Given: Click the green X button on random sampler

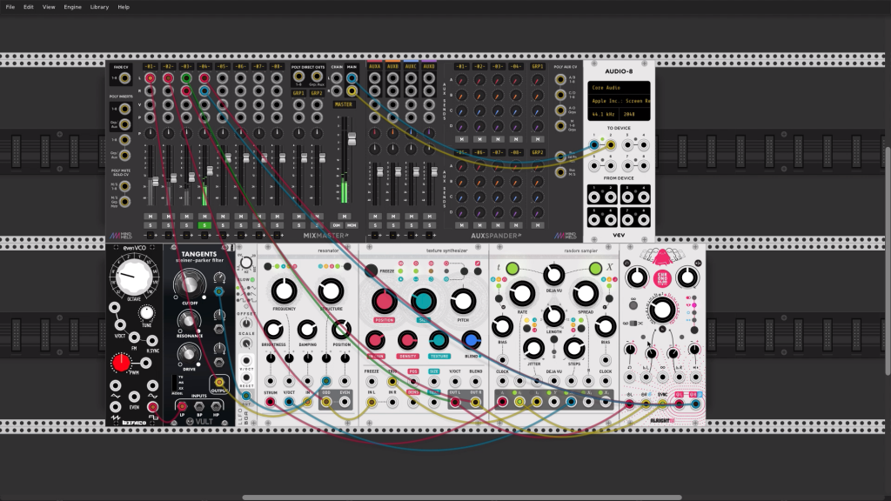Looking at the screenshot, I should click(595, 268).
